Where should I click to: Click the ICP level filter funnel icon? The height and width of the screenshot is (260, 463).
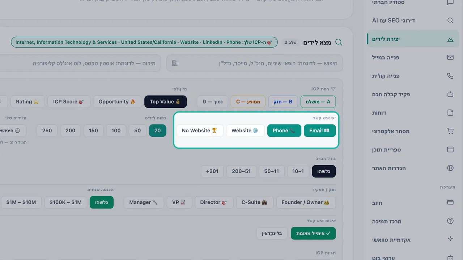[x=334, y=89]
